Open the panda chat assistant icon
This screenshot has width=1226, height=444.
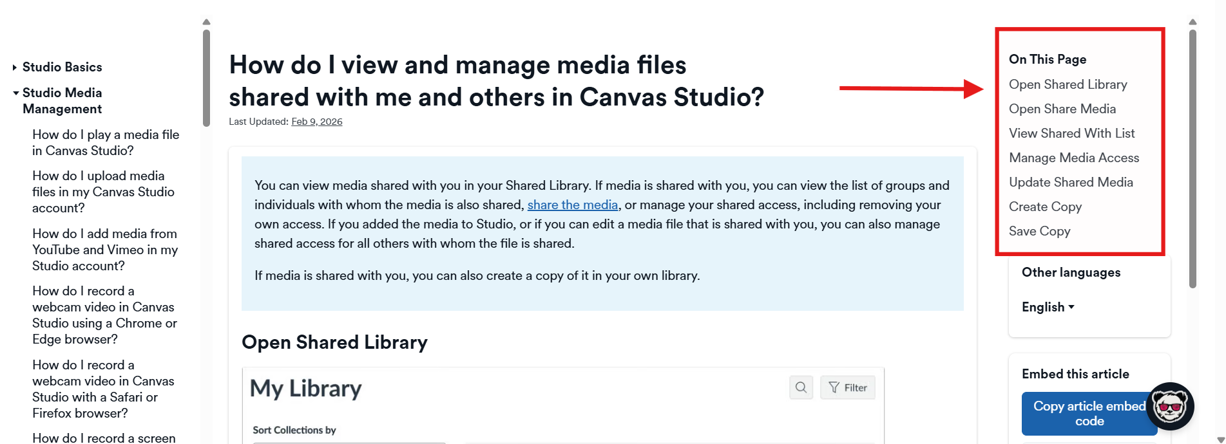[x=1170, y=406]
